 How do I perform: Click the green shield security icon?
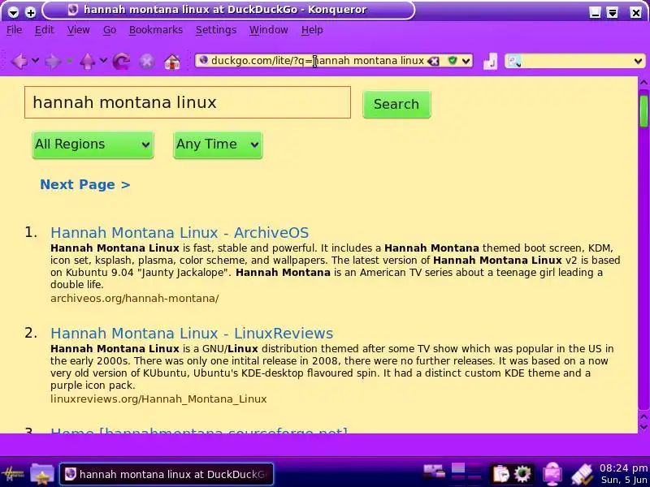453,61
